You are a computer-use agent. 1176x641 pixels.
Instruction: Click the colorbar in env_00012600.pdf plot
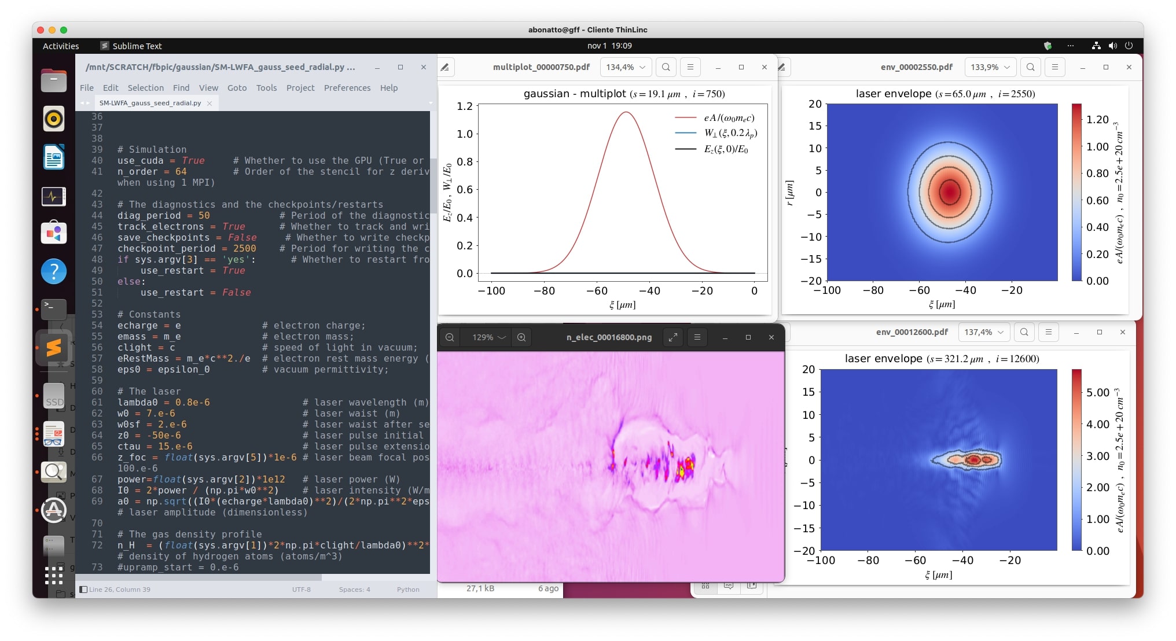(1076, 460)
